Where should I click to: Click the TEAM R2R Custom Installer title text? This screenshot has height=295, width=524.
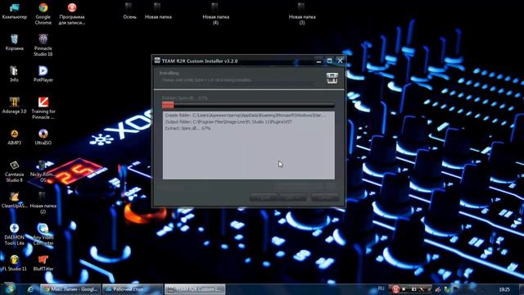pos(200,61)
